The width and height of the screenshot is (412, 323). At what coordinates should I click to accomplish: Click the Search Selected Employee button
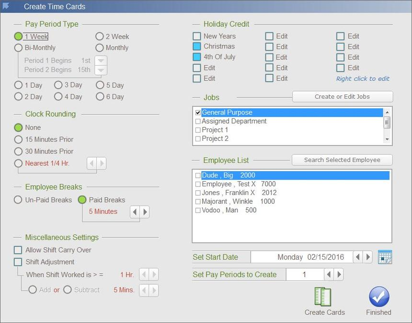[342, 160]
